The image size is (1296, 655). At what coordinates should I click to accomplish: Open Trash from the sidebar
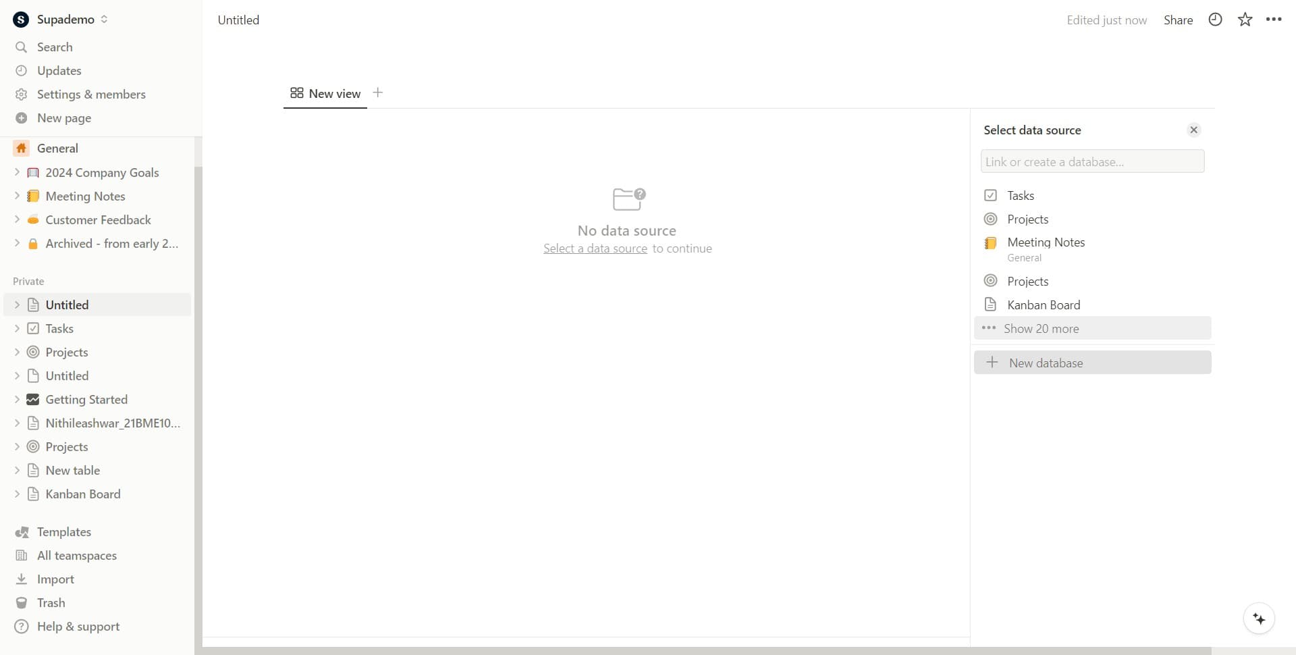point(50,602)
